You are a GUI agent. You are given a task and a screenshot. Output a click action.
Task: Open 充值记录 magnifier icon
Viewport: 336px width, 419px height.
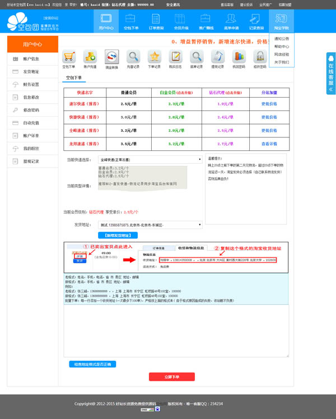click(133, 57)
